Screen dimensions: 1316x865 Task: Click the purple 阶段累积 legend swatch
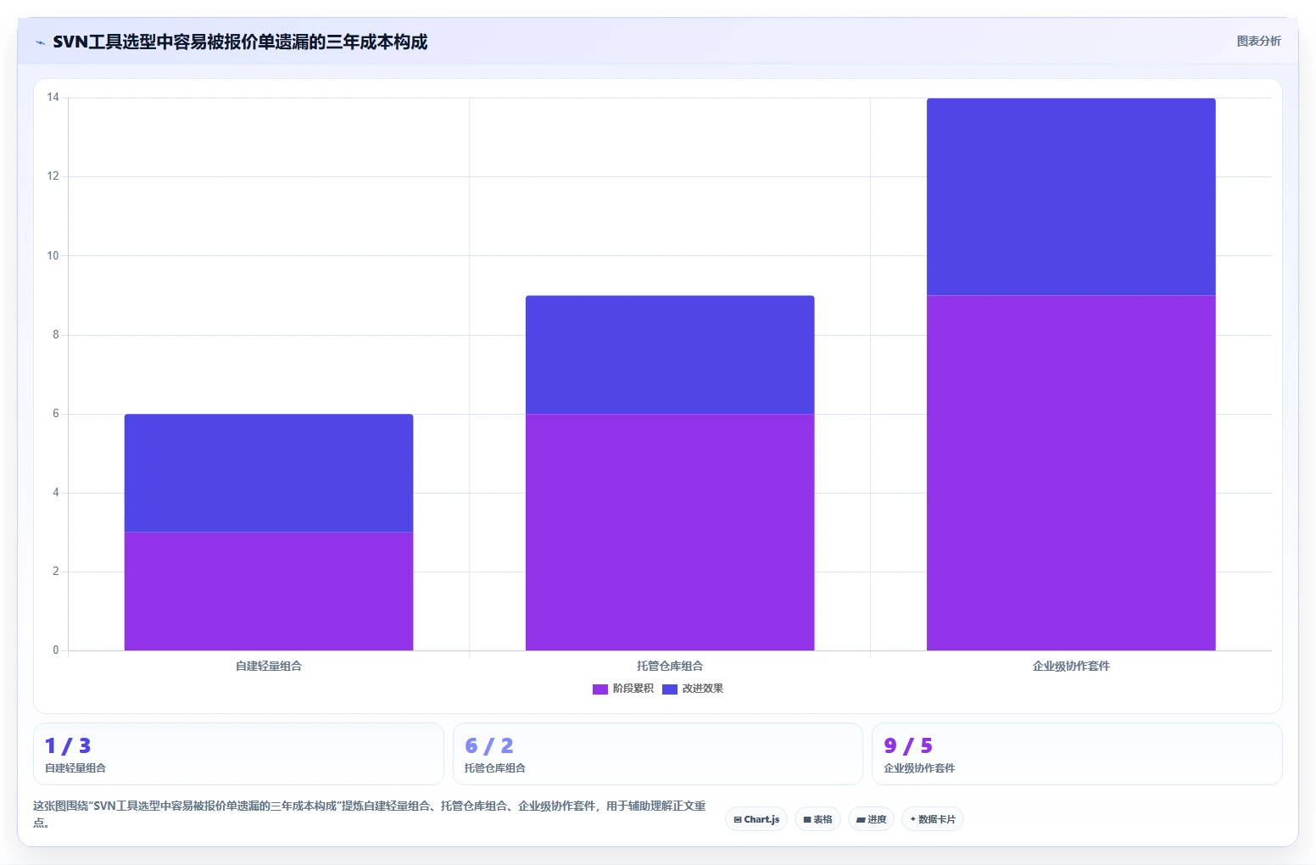pyautogui.click(x=600, y=689)
